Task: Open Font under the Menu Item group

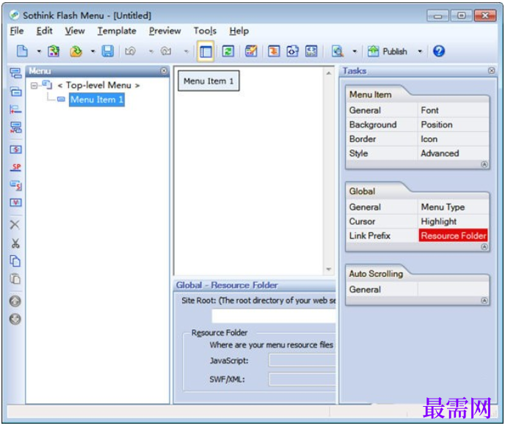Action: tap(429, 111)
